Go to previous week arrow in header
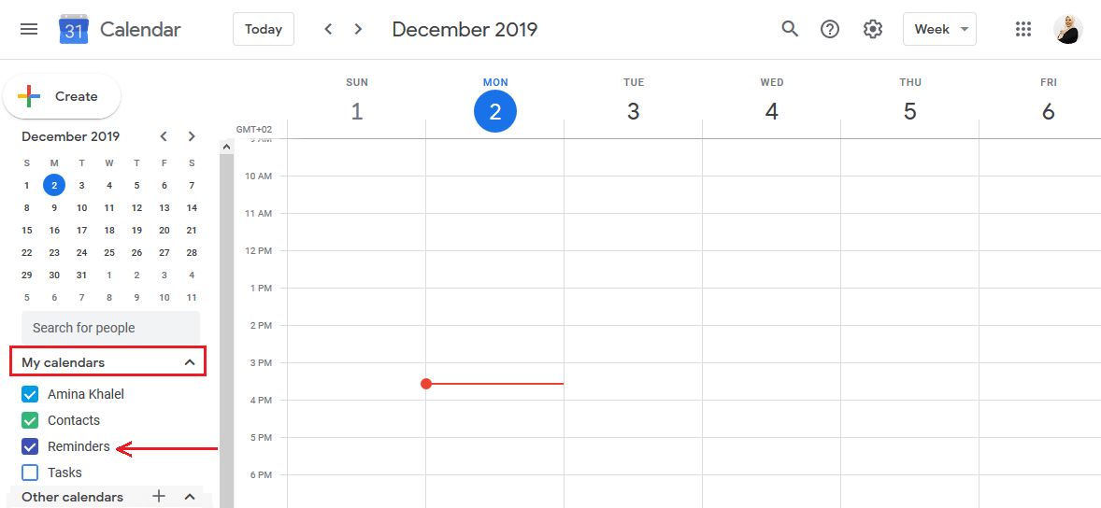Image resolution: width=1101 pixels, height=508 pixels. (328, 30)
